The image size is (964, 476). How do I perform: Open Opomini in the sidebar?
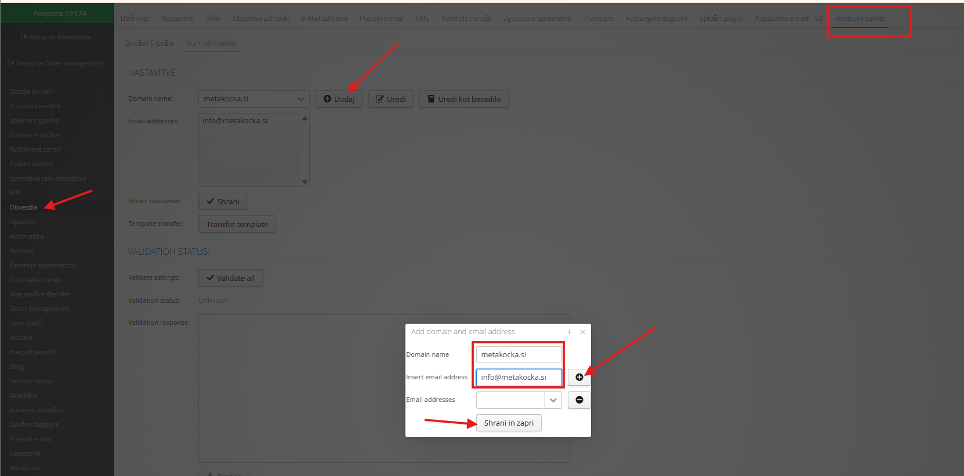click(x=23, y=222)
